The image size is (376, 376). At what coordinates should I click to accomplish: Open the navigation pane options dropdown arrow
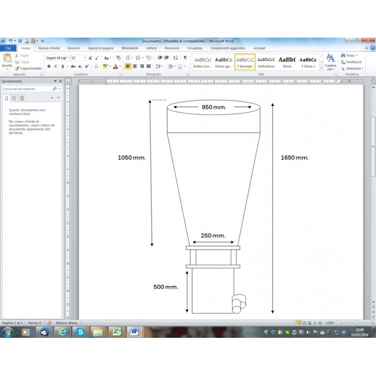click(55, 81)
